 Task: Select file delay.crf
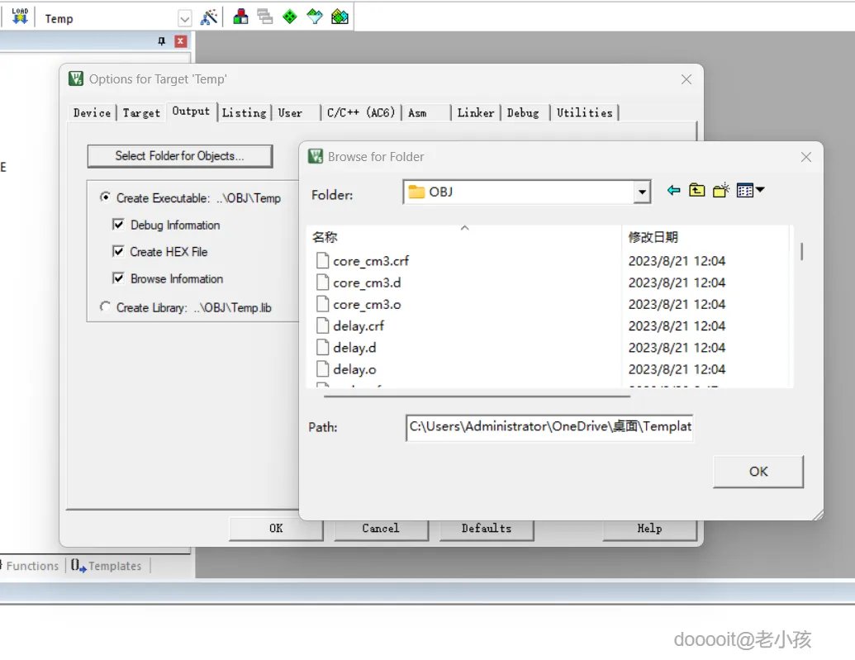click(x=359, y=326)
